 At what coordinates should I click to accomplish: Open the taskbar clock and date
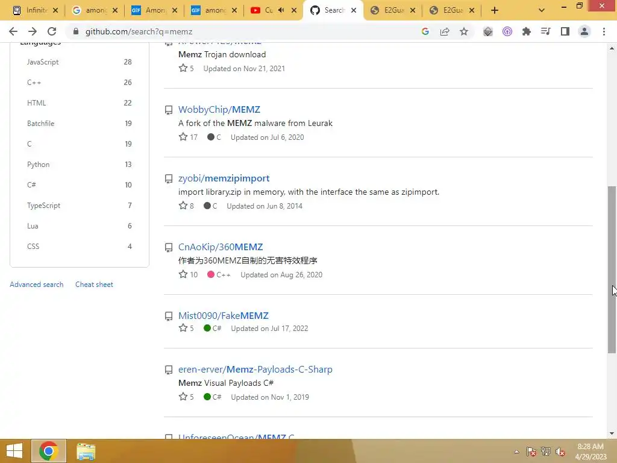pos(590,452)
